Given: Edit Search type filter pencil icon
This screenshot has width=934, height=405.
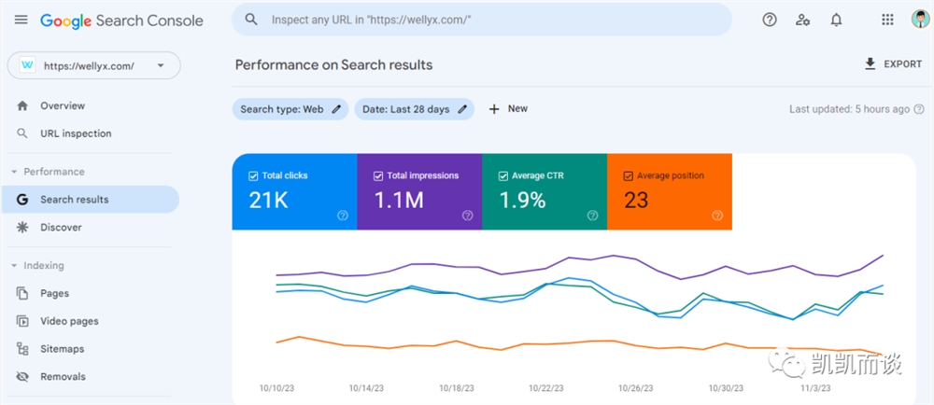Looking at the screenshot, I should 336,109.
